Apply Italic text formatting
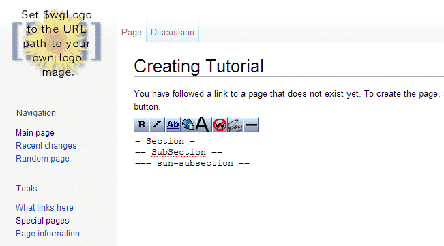 pos(157,125)
